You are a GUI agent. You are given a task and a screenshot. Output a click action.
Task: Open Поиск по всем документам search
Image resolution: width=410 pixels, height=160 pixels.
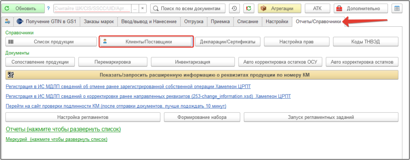pyautogui.click(x=188, y=8)
